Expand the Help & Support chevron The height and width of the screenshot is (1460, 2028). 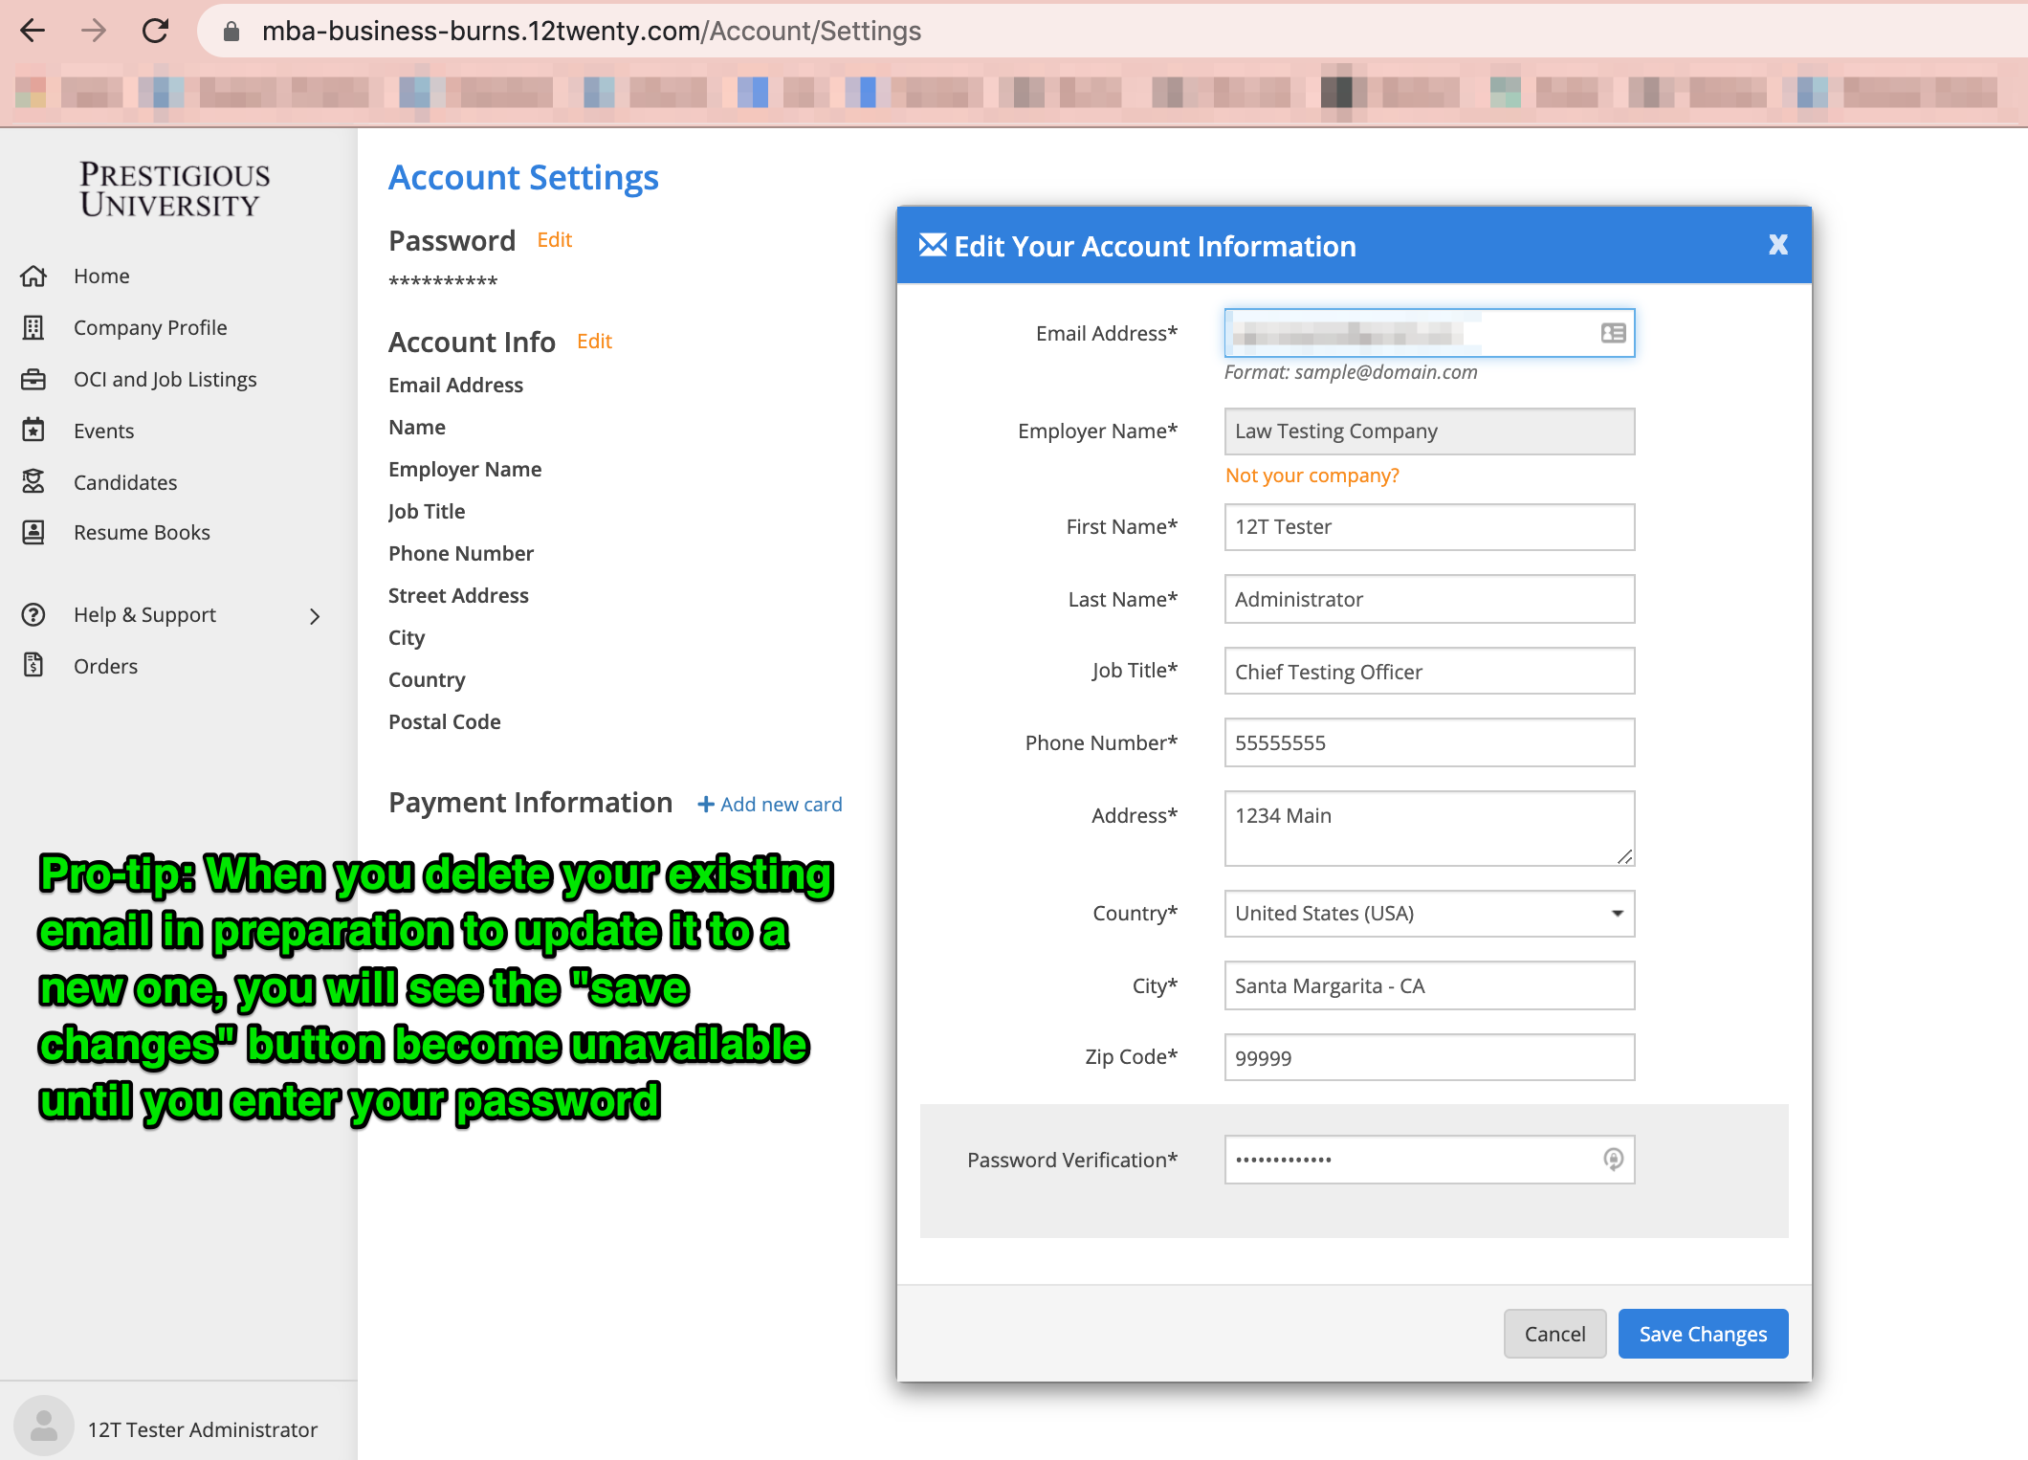pos(315,616)
